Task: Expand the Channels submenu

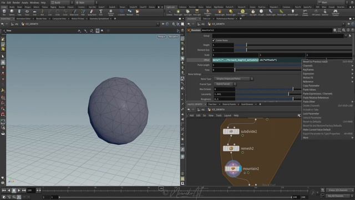Action: pos(327,66)
